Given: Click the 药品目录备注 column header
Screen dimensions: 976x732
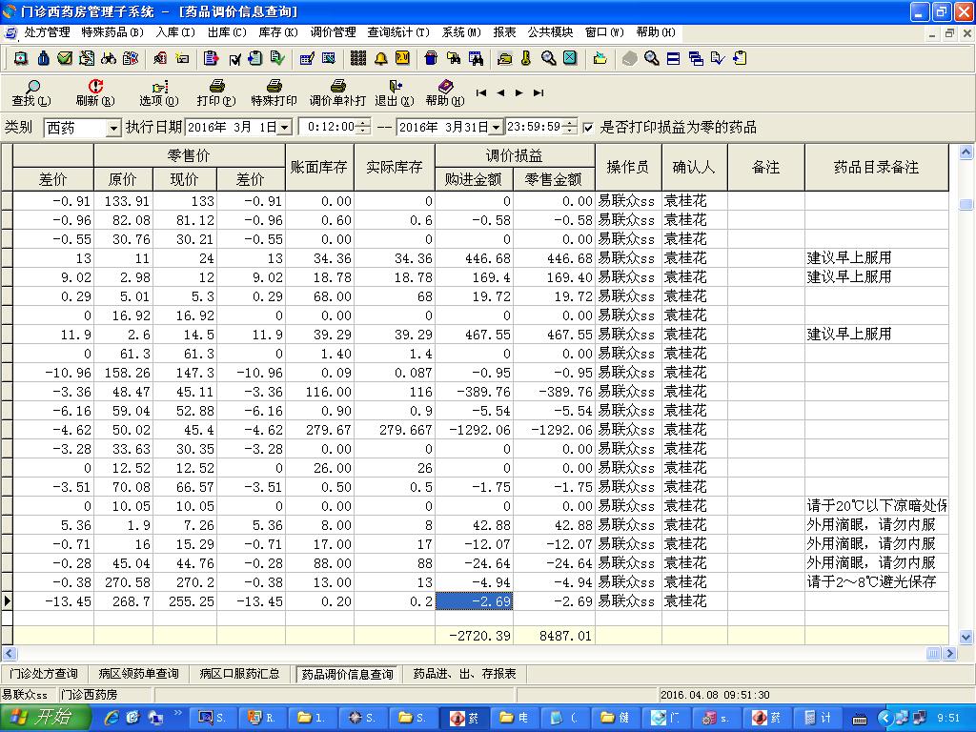Looking at the screenshot, I should [x=877, y=167].
